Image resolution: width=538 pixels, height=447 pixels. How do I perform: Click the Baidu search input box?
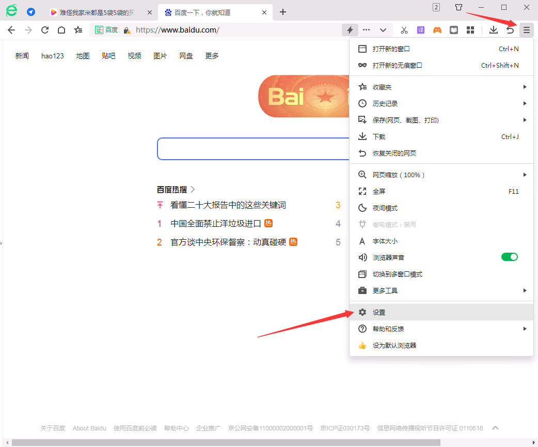(253, 149)
